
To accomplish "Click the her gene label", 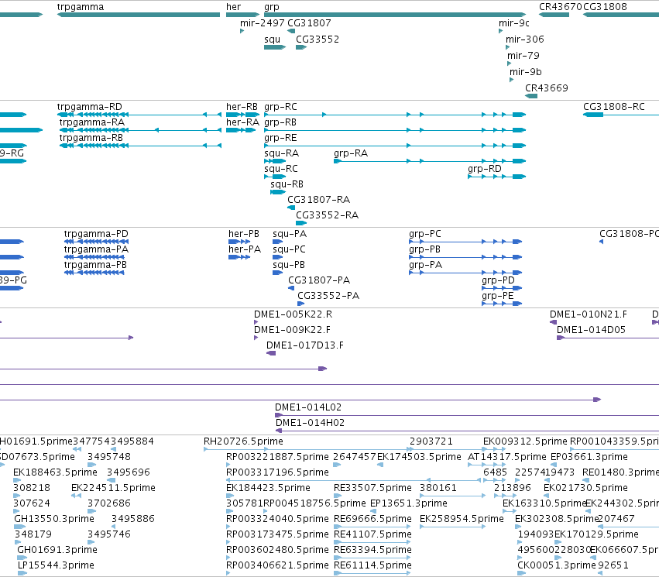I will pyautogui.click(x=233, y=7).
